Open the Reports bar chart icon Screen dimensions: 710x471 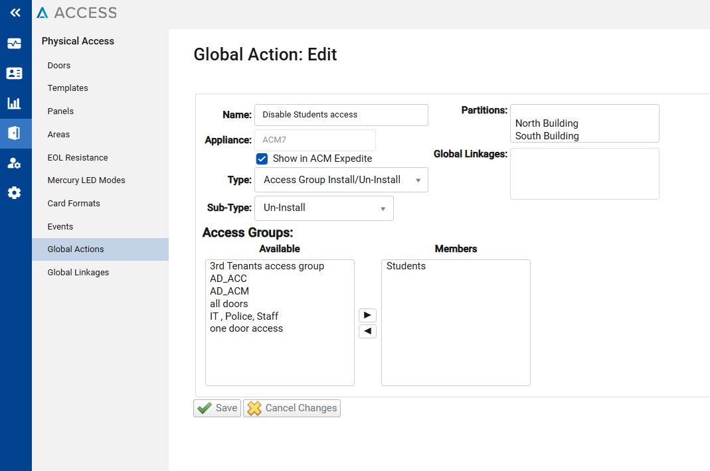[14, 103]
